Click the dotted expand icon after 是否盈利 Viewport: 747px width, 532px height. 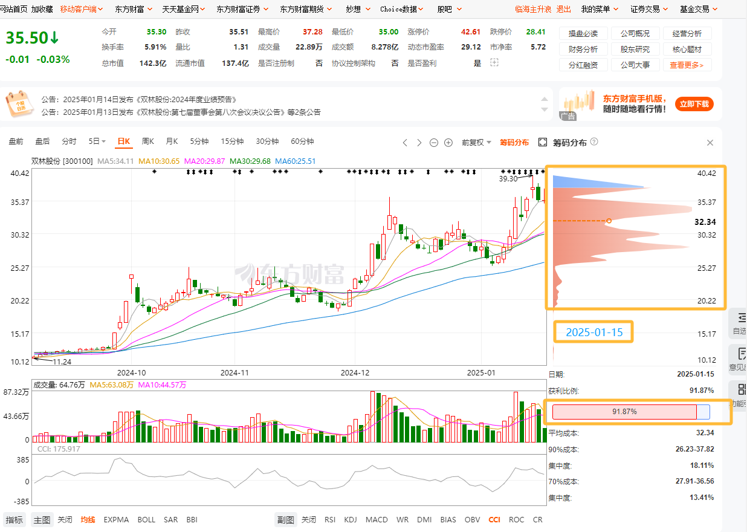pyautogui.click(x=494, y=62)
